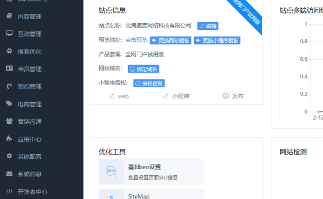Click the 网站检测 section heading
This screenshot has height=199, width=323.
pos(293,152)
